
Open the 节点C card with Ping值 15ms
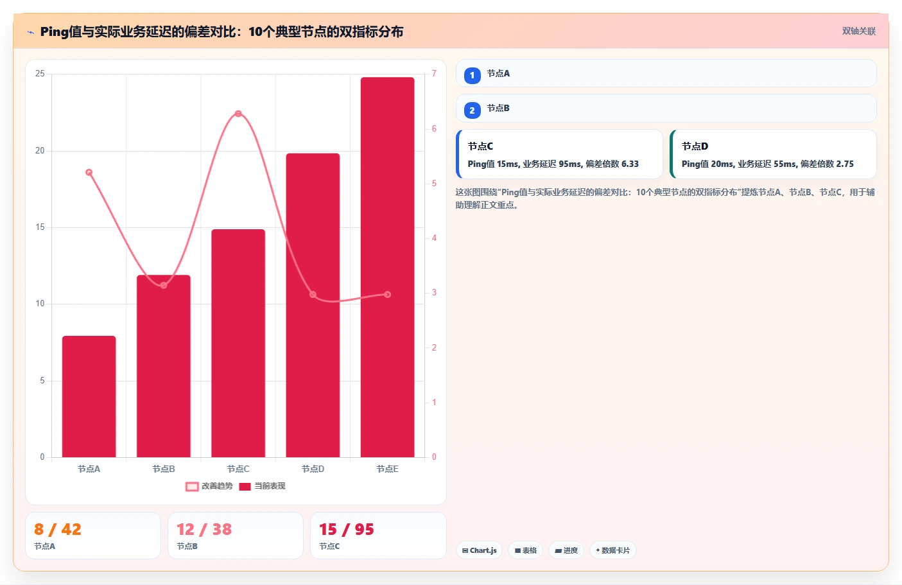click(x=559, y=154)
